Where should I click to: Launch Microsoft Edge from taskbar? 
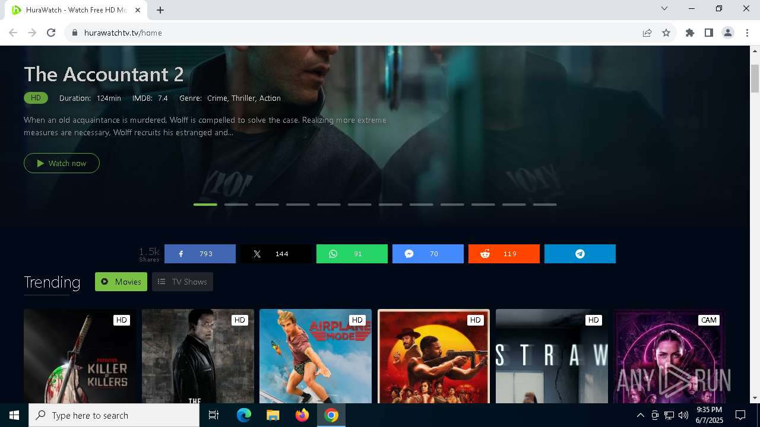coord(244,415)
